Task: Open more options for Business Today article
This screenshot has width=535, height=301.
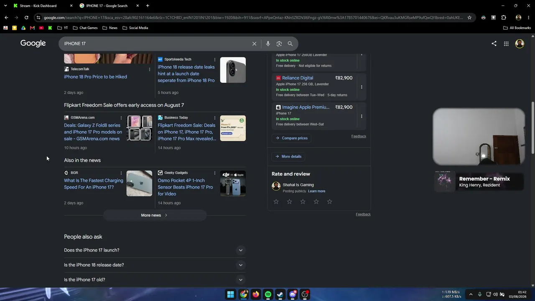Action: [x=215, y=118]
